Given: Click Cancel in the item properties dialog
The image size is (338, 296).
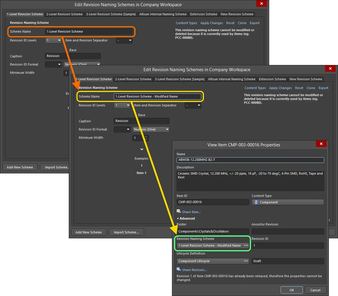Looking at the screenshot, I should pyautogui.click(x=315, y=290).
